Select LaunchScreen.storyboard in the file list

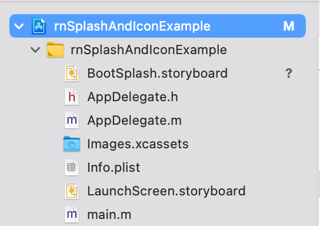point(166,191)
